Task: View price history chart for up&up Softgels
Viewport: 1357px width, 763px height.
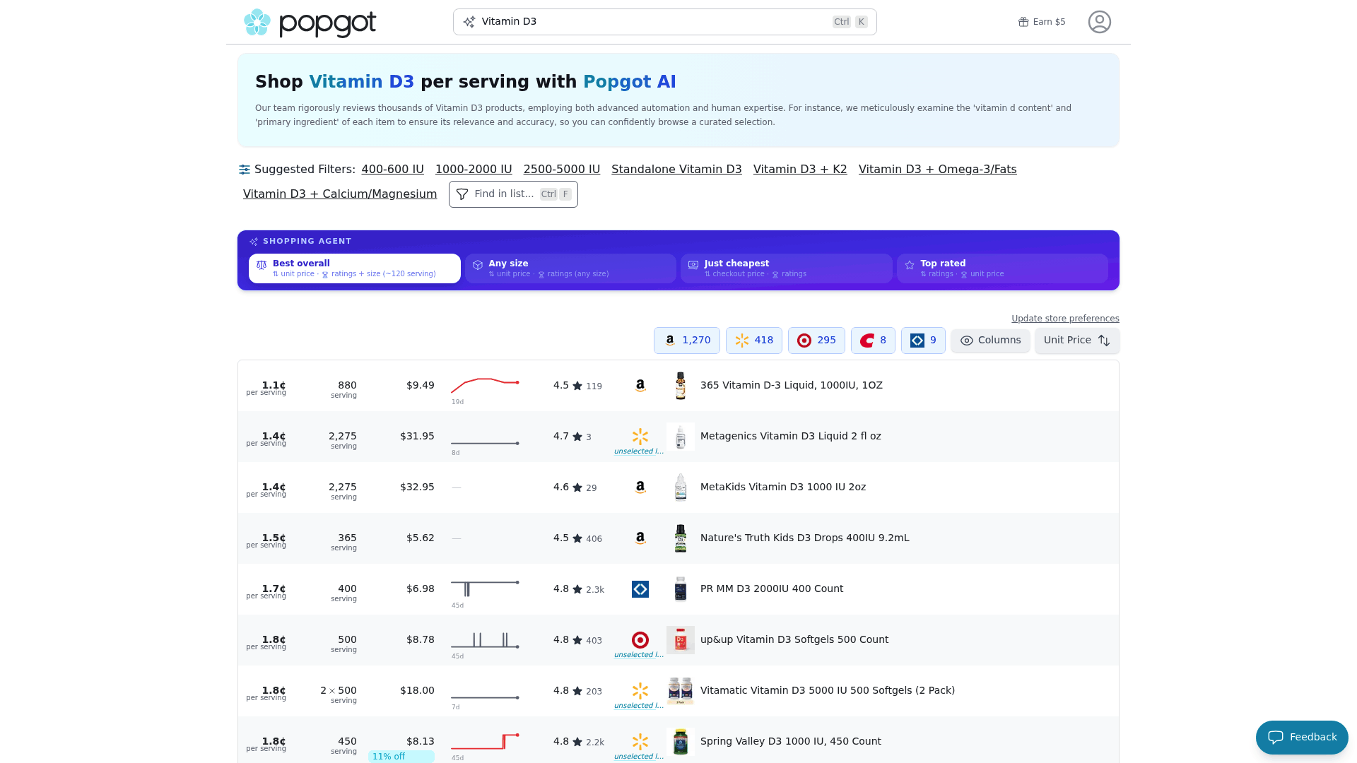Action: point(485,640)
